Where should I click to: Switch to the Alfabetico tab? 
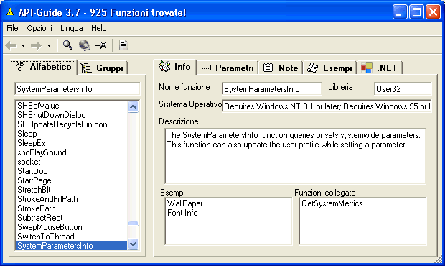44,67
